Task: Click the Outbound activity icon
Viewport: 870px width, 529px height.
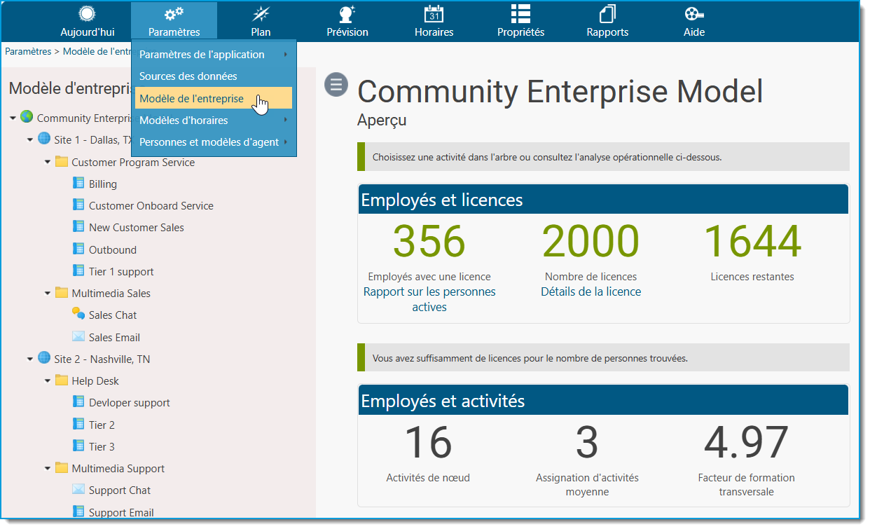Action: pyautogui.click(x=78, y=249)
